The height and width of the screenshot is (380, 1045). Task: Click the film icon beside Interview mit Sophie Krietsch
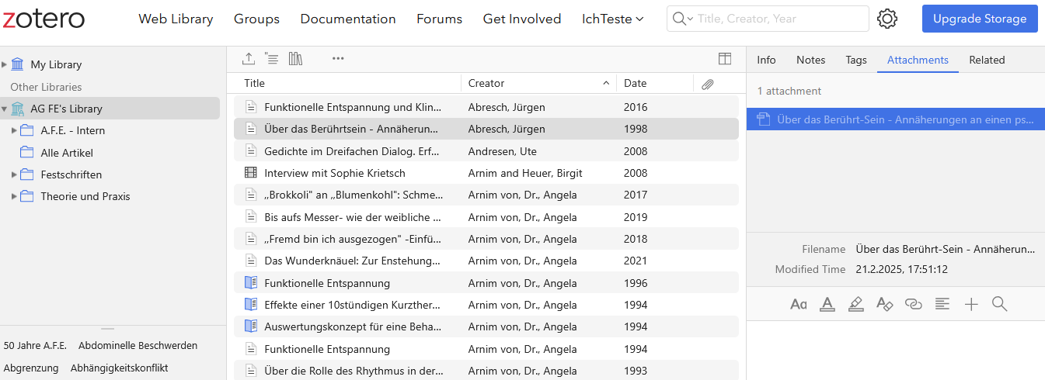250,173
